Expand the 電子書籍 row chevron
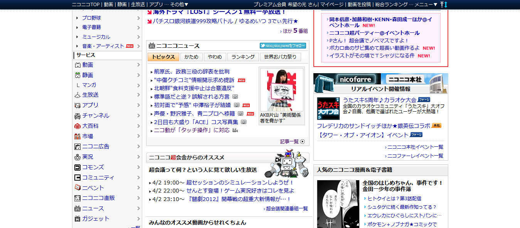520x228 pixels. (138, 27)
